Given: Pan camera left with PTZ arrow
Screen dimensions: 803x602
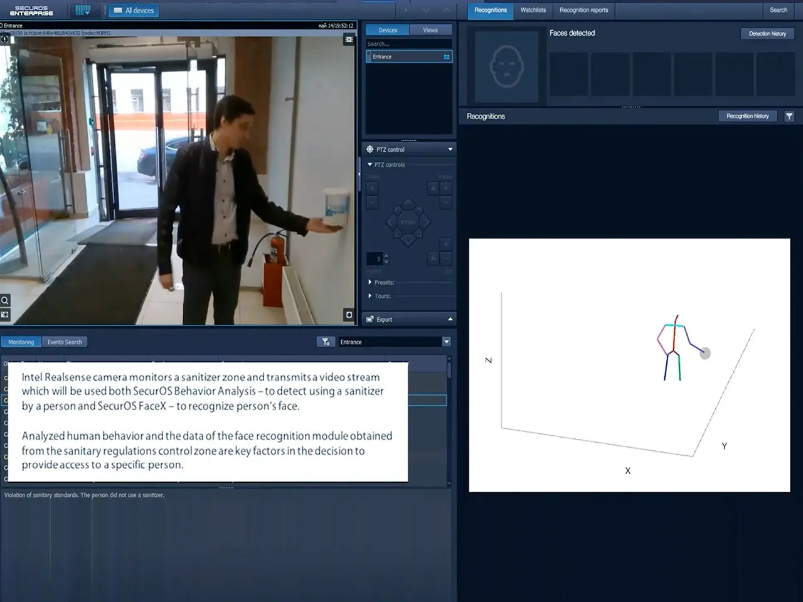Looking at the screenshot, I should click(390, 222).
